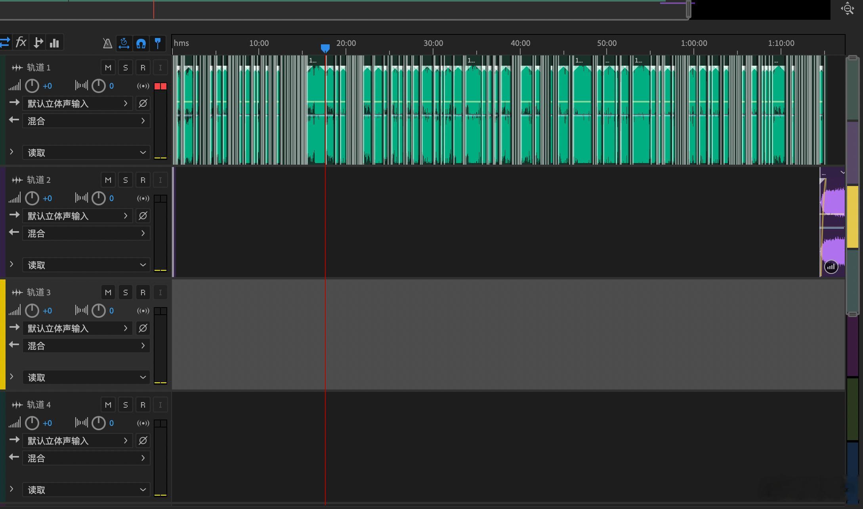Open 读取 automation dropdown on 轨道 3
This screenshot has width=863, height=509.
point(86,377)
